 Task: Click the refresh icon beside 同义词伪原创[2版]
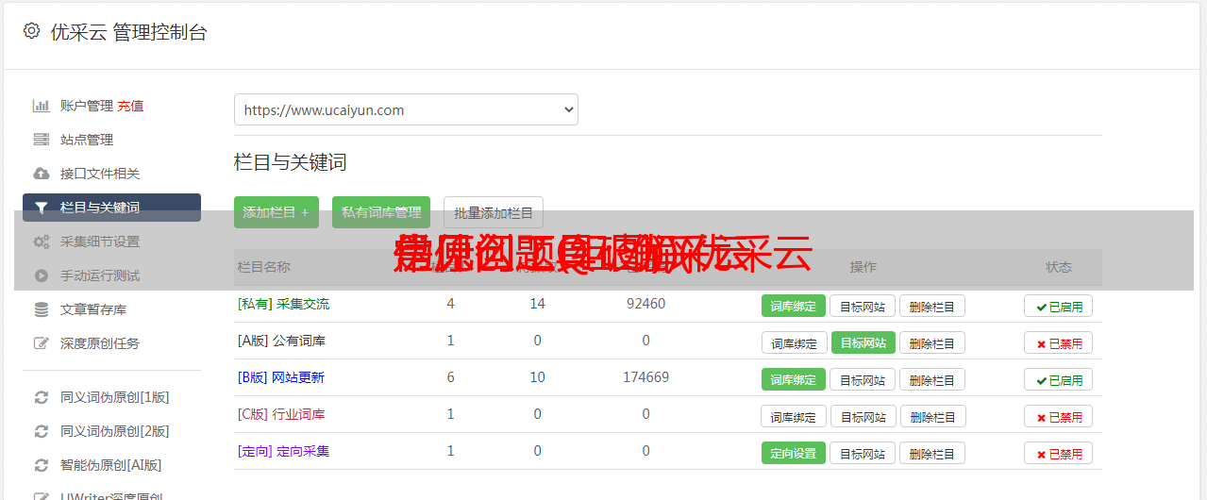[x=41, y=431]
